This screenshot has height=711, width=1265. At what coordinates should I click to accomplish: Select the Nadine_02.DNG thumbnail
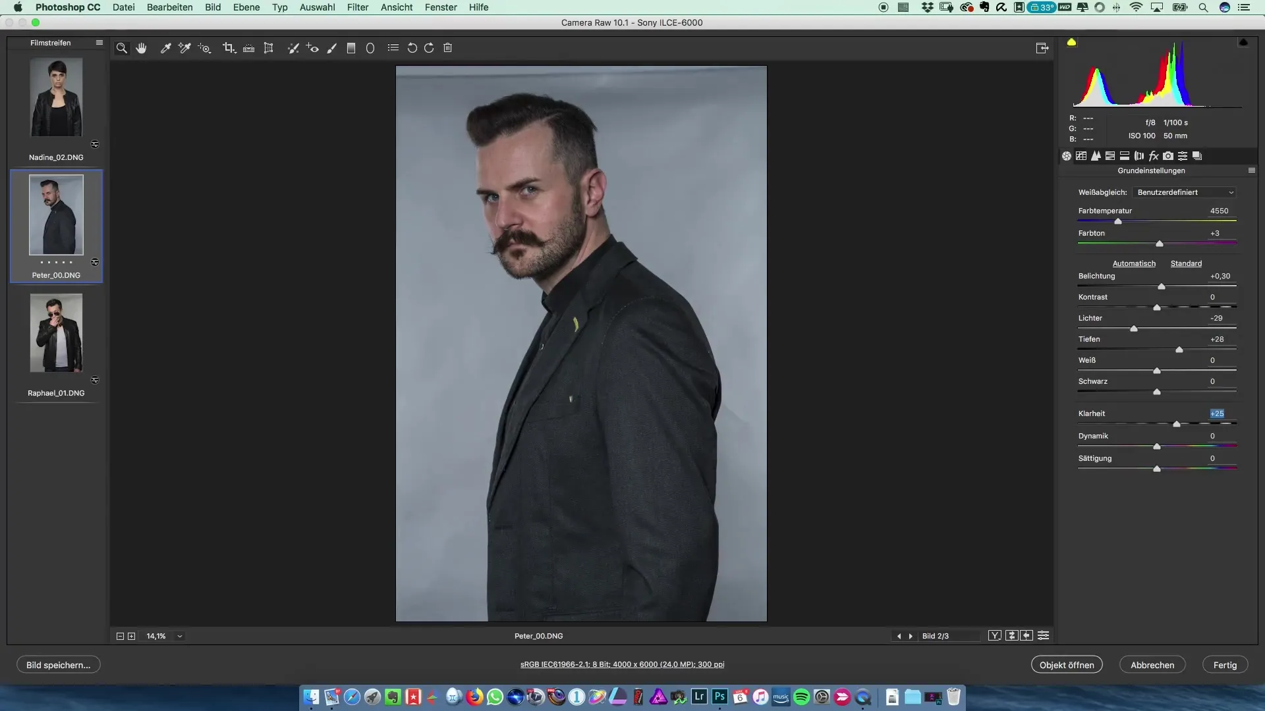[56, 97]
